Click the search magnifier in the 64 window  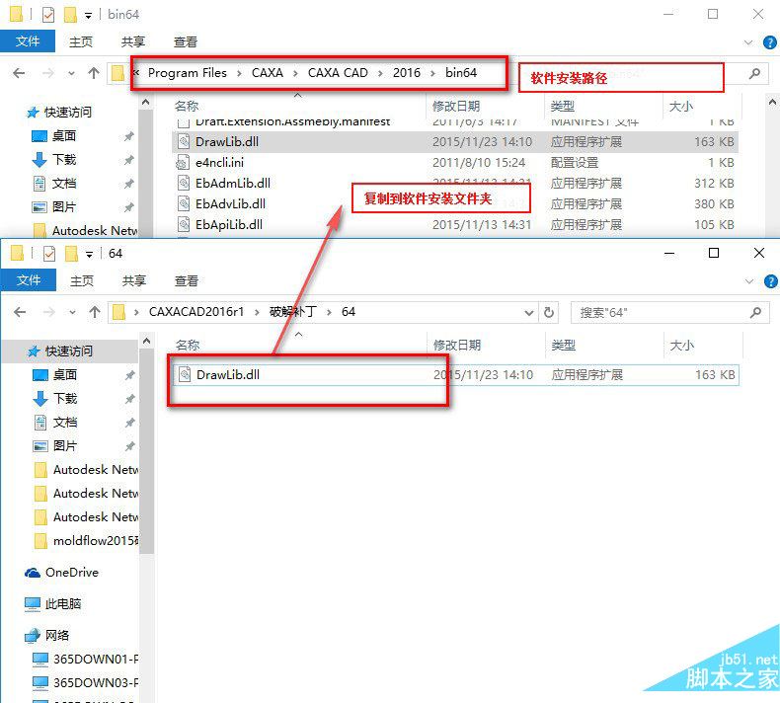[x=755, y=312]
